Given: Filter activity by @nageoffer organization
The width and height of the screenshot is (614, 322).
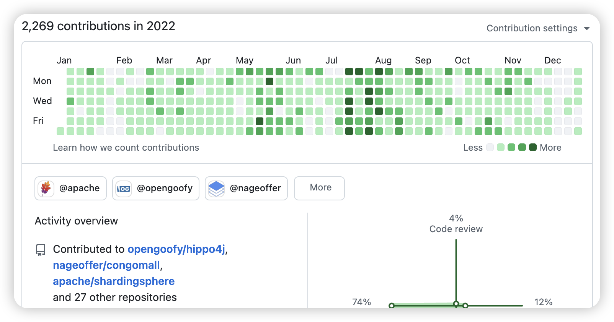Looking at the screenshot, I should [246, 188].
